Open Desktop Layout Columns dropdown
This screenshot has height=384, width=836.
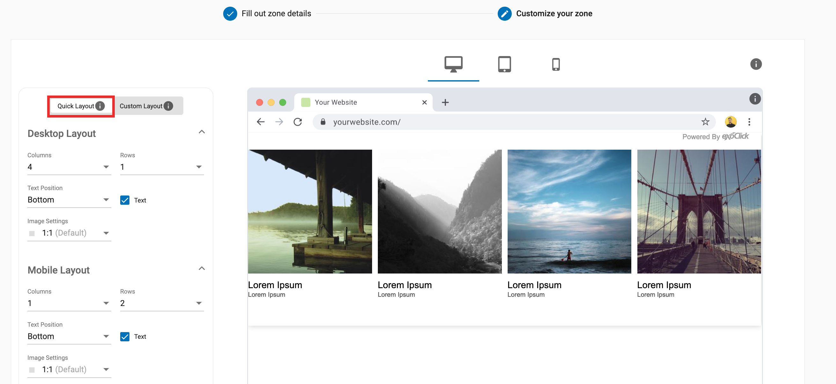[69, 167]
